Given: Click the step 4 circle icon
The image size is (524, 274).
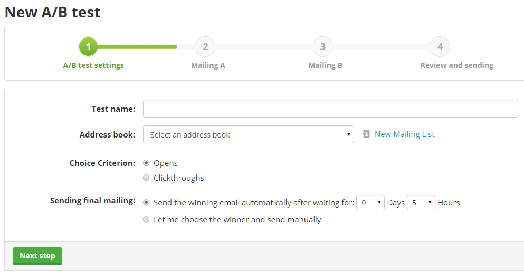Looking at the screenshot, I should (440, 47).
